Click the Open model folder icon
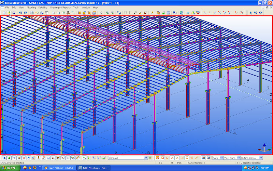Viewport: 273px width, 171px height. pyautogui.click(x=9, y=13)
